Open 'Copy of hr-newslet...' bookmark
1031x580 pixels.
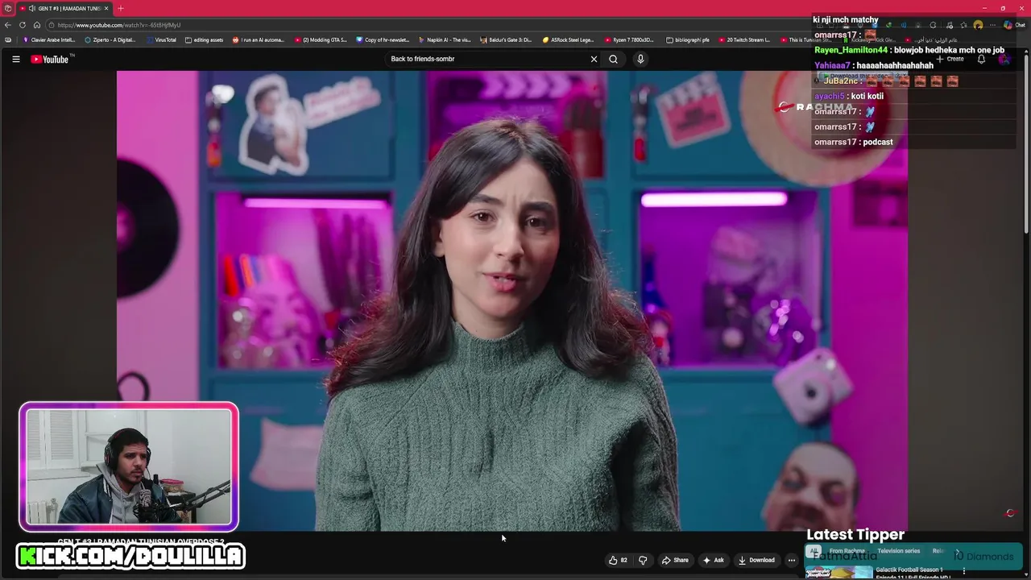383,39
